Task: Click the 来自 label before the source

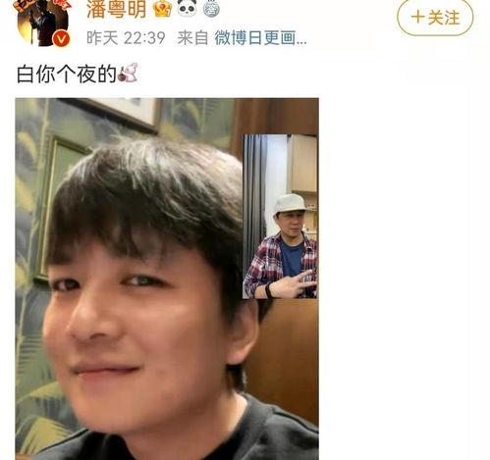Action: point(192,38)
